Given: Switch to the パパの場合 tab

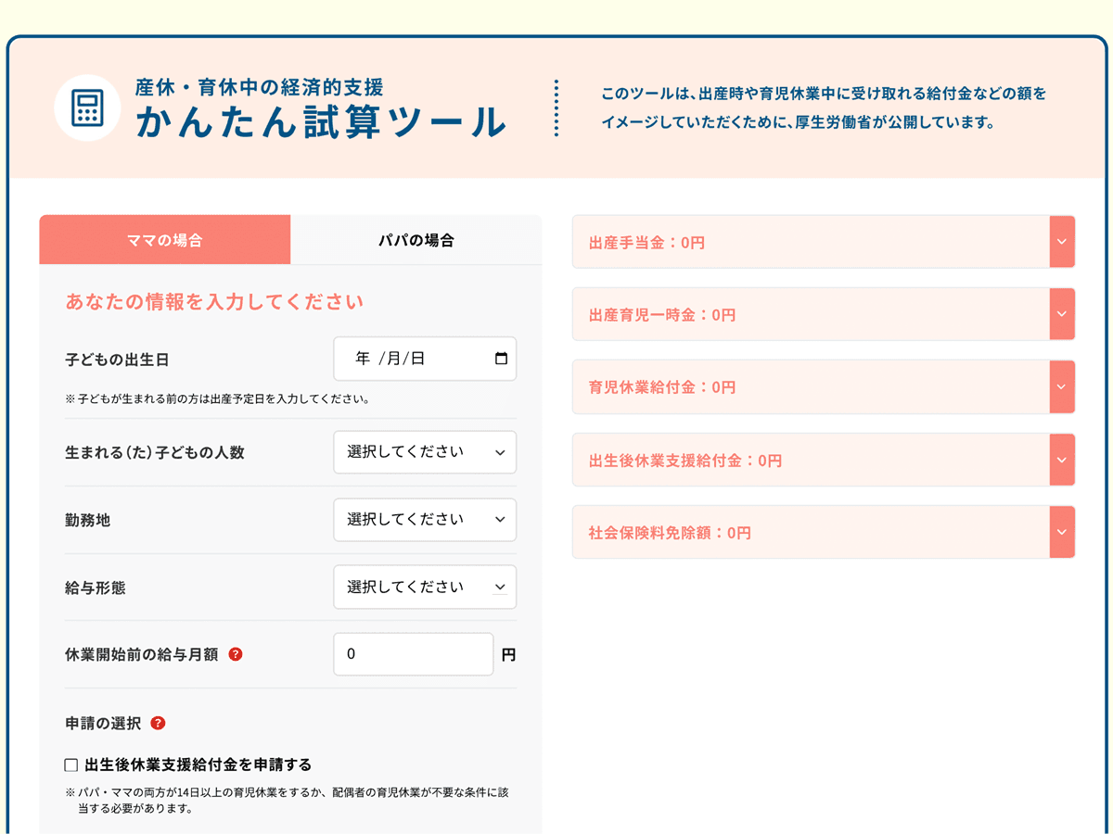Looking at the screenshot, I should [416, 240].
